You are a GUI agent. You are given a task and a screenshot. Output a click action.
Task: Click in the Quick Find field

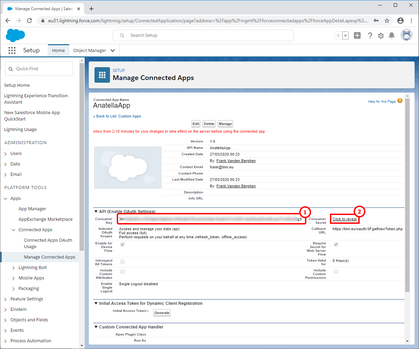39,69
